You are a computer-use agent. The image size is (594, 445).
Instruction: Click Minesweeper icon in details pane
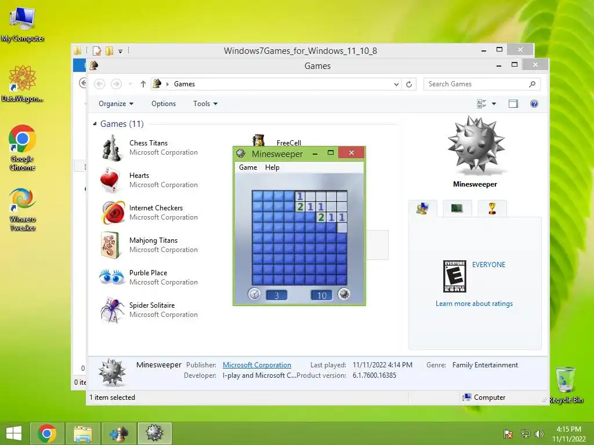[112, 372]
